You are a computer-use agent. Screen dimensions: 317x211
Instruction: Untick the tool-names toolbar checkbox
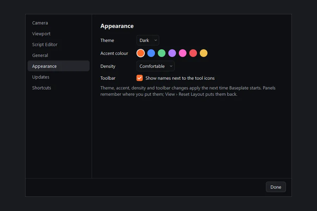point(139,78)
